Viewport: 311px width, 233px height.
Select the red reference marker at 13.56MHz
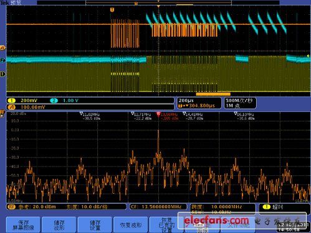click(158, 114)
